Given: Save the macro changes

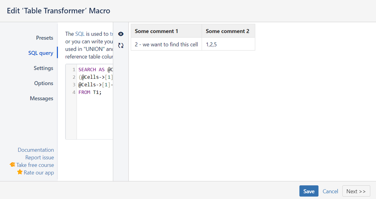Looking at the screenshot, I should [x=309, y=191].
